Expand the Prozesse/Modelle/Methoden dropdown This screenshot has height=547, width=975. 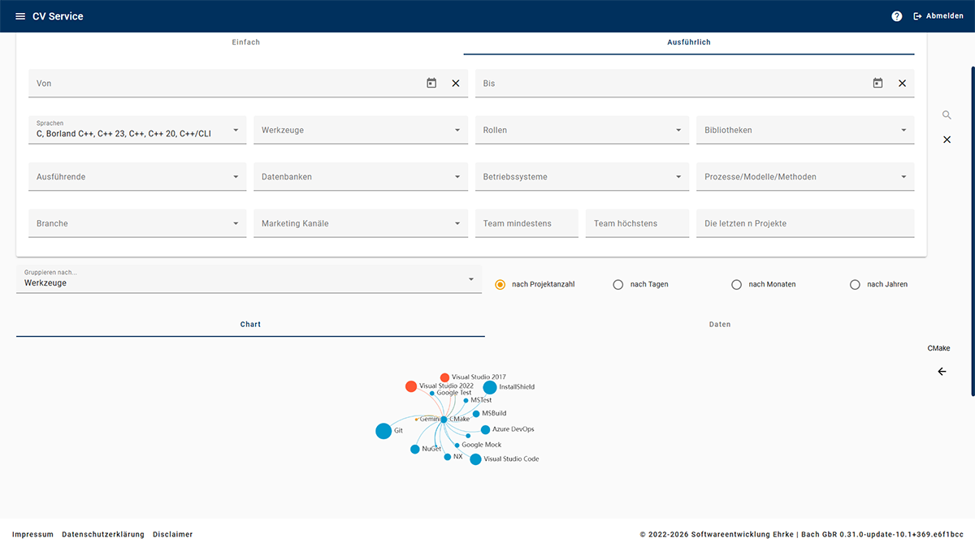point(805,177)
